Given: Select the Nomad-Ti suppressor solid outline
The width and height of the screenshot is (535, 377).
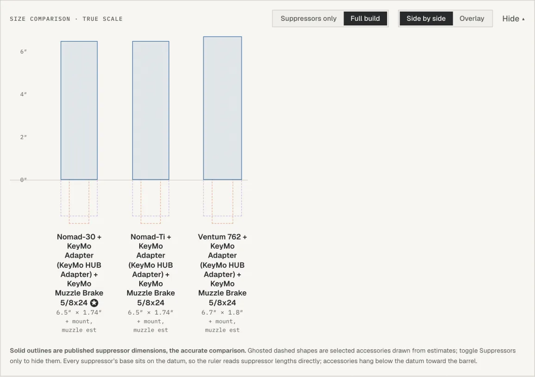Looking at the screenshot, I should (x=151, y=111).
